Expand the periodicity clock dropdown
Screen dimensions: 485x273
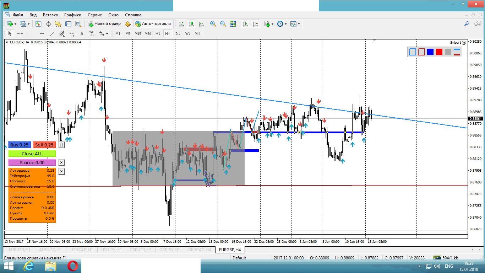pos(285,24)
